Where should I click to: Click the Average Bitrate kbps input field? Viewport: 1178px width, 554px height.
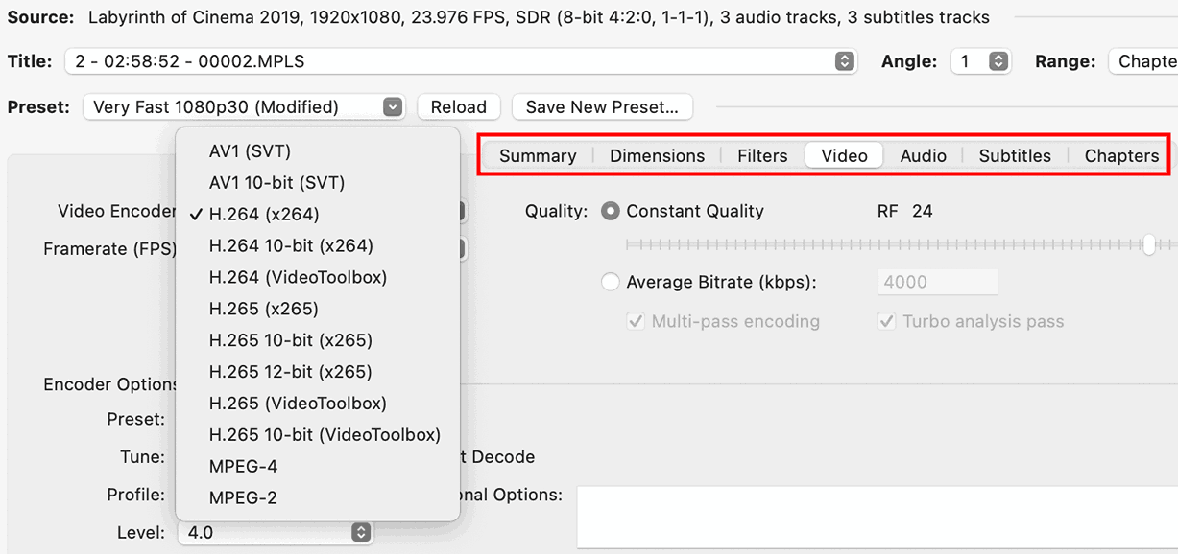coord(938,283)
